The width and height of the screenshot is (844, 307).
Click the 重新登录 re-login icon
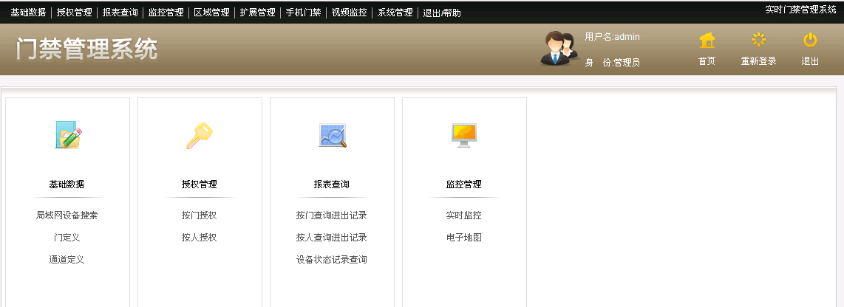point(758,41)
